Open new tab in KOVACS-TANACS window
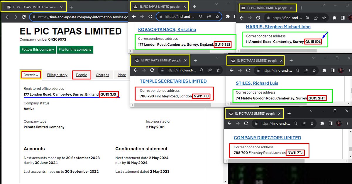The image size is (352, 184). tap(194, 6)
